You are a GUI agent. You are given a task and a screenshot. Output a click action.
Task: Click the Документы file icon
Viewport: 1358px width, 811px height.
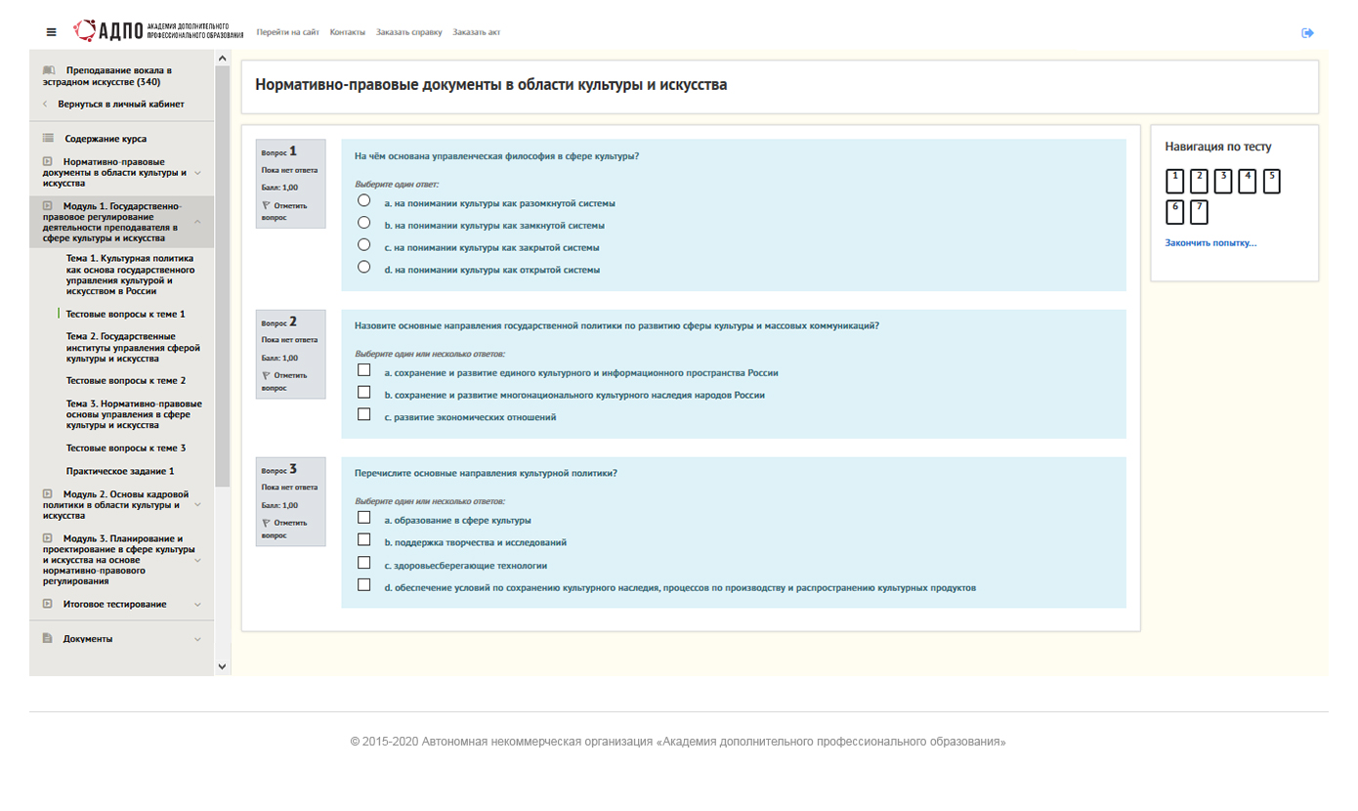click(47, 639)
